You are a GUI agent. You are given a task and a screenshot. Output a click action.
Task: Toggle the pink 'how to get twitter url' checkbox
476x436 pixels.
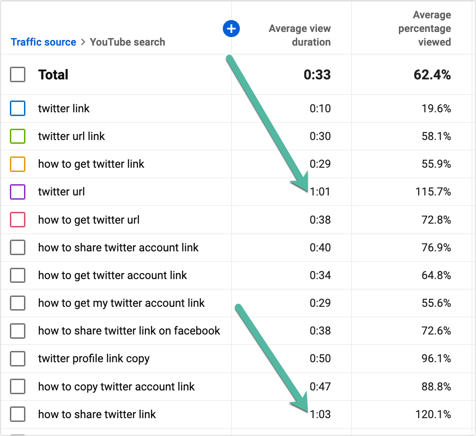17,220
